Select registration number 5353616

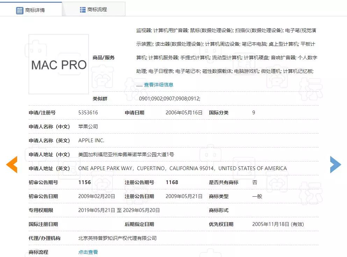point(88,113)
